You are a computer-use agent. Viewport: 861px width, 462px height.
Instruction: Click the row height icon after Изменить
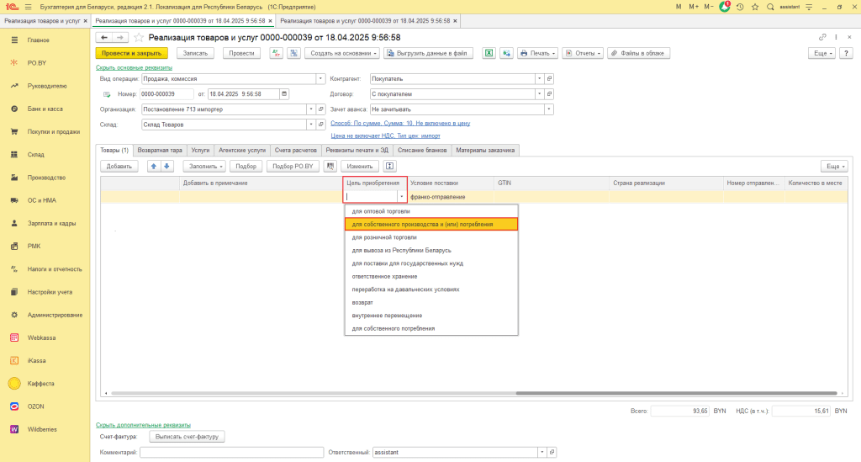point(389,166)
